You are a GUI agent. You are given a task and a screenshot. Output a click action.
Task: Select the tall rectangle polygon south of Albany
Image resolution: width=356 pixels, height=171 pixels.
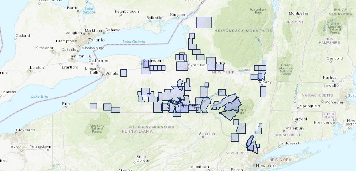tap(263, 91)
